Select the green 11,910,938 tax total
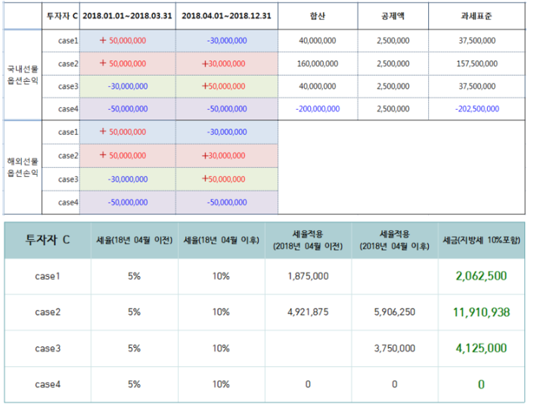The image size is (537, 410). (481, 312)
